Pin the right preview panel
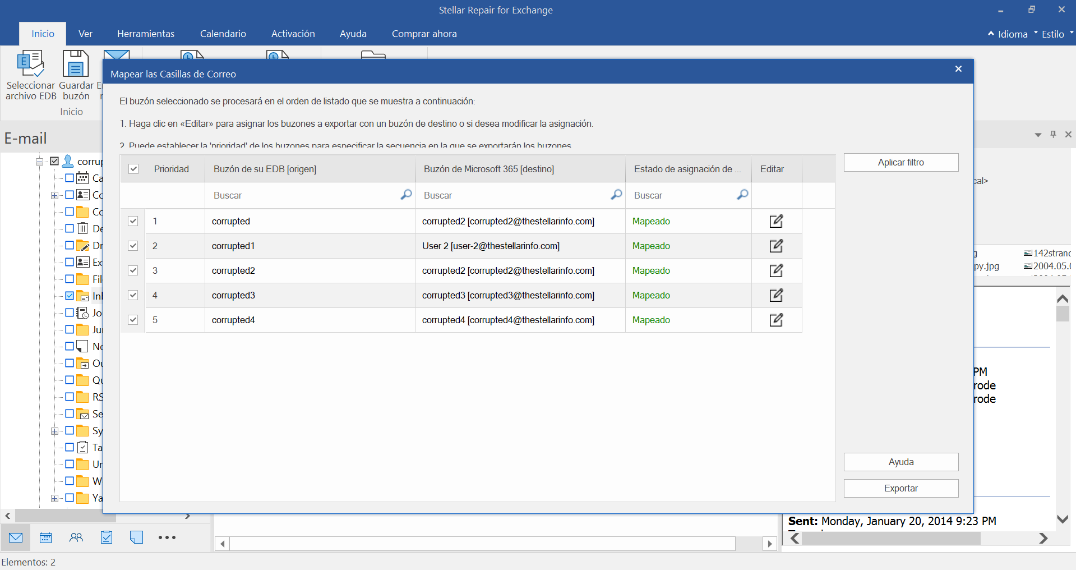 [x=1053, y=135]
